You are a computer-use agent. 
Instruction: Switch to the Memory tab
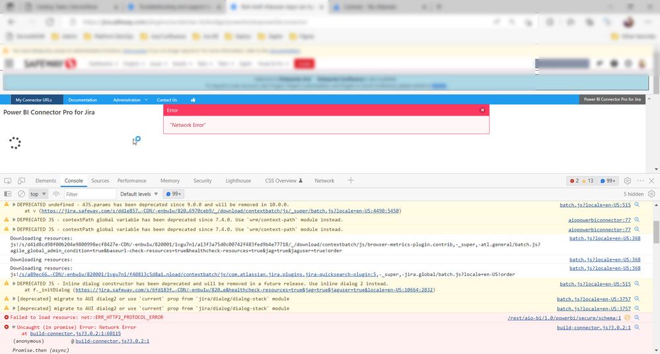pyautogui.click(x=170, y=180)
